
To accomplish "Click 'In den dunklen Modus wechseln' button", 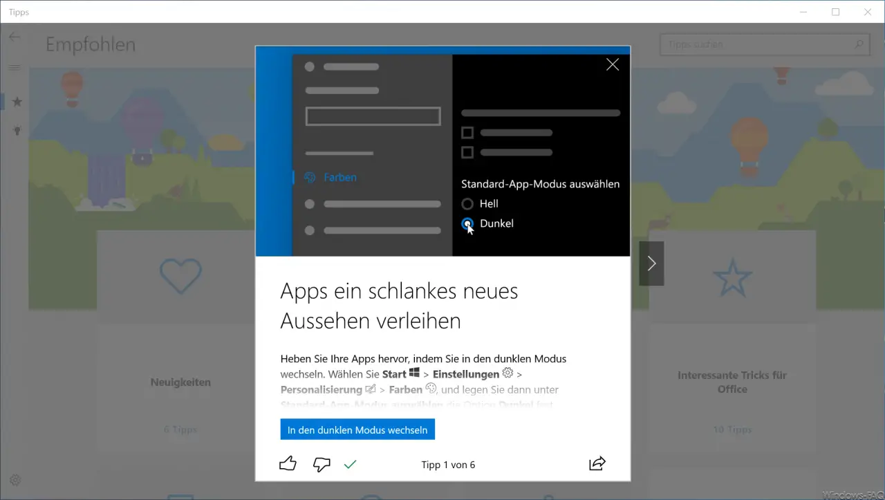I will (357, 429).
